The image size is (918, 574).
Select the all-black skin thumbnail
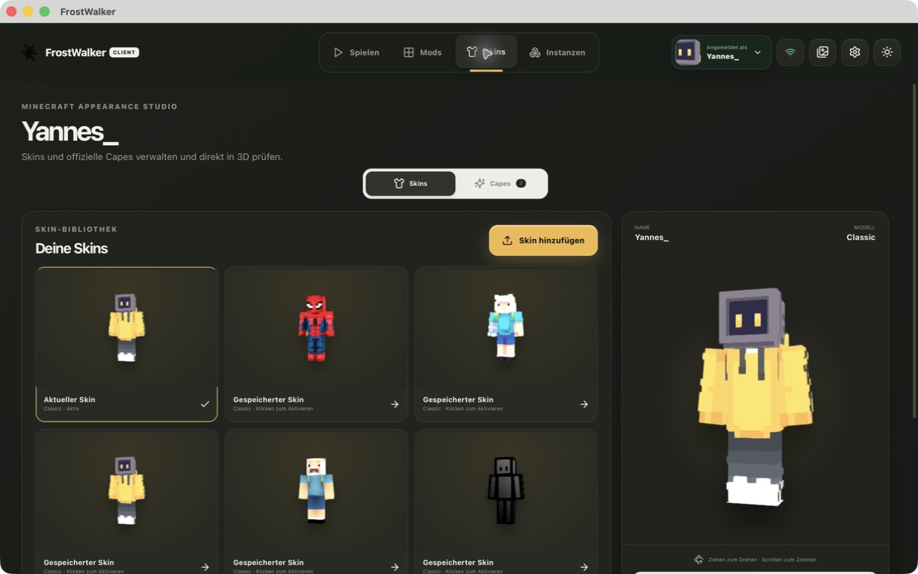tap(506, 490)
